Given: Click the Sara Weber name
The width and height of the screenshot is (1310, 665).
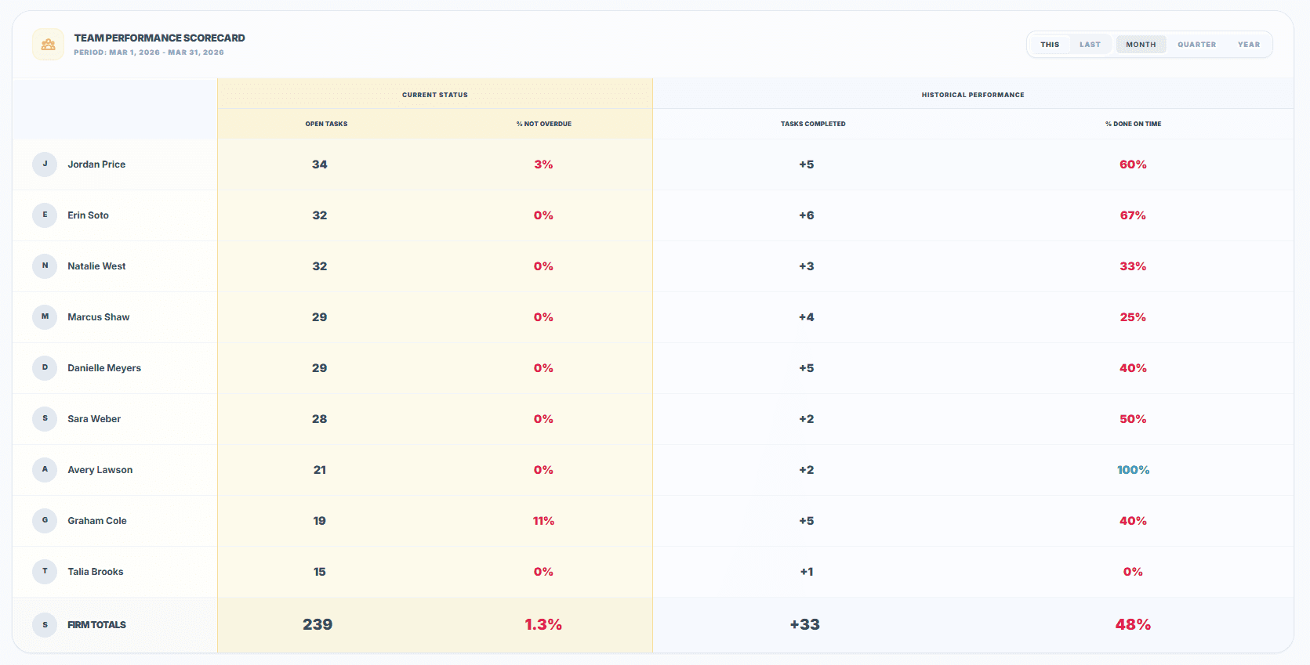Looking at the screenshot, I should tap(94, 419).
